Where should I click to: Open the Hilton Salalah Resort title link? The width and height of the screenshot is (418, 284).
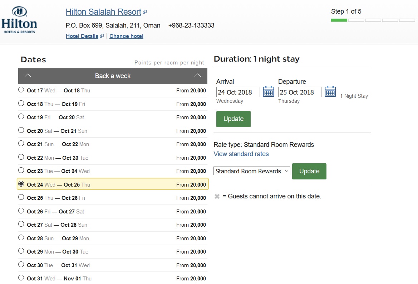[103, 12]
